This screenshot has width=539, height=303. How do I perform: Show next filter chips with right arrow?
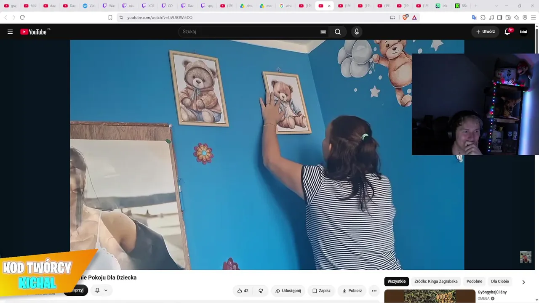(523, 282)
